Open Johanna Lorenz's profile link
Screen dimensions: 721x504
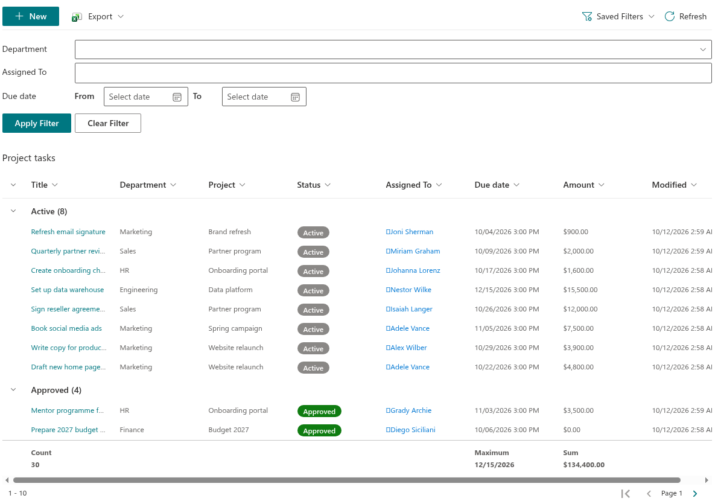point(413,270)
